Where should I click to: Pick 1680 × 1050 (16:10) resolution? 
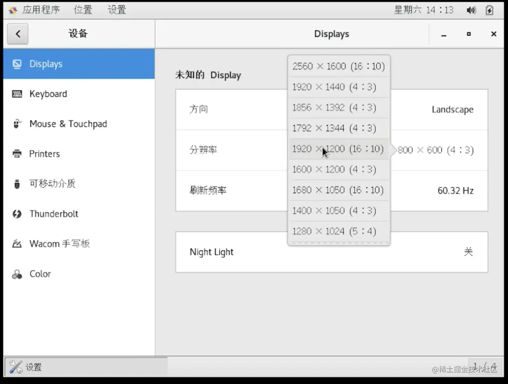(x=339, y=190)
